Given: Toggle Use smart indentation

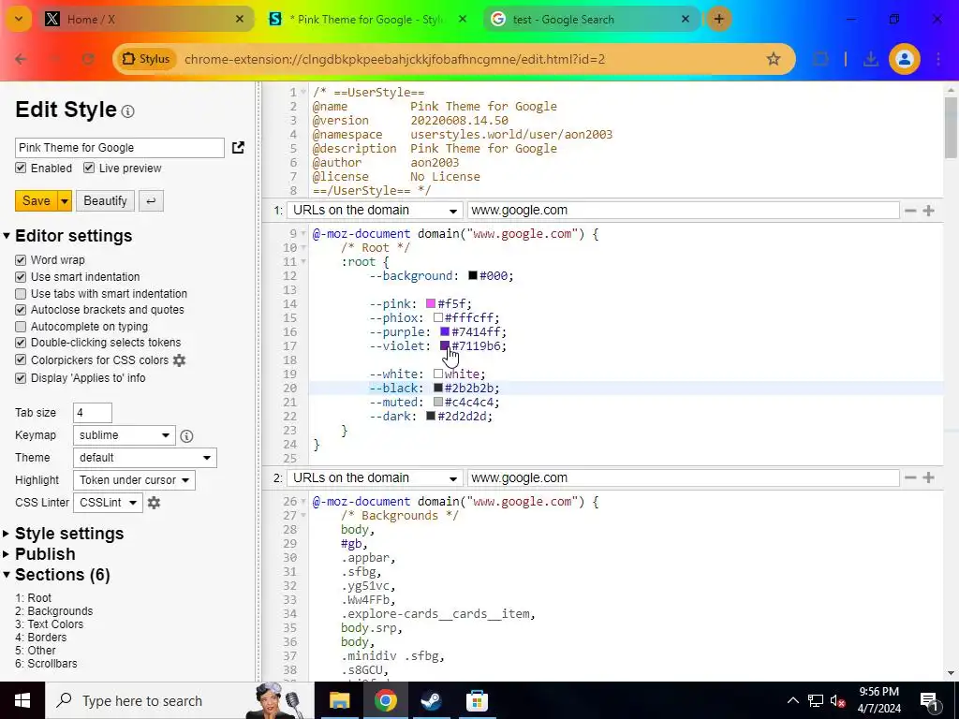Looking at the screenshot, I should coord(21,277).
